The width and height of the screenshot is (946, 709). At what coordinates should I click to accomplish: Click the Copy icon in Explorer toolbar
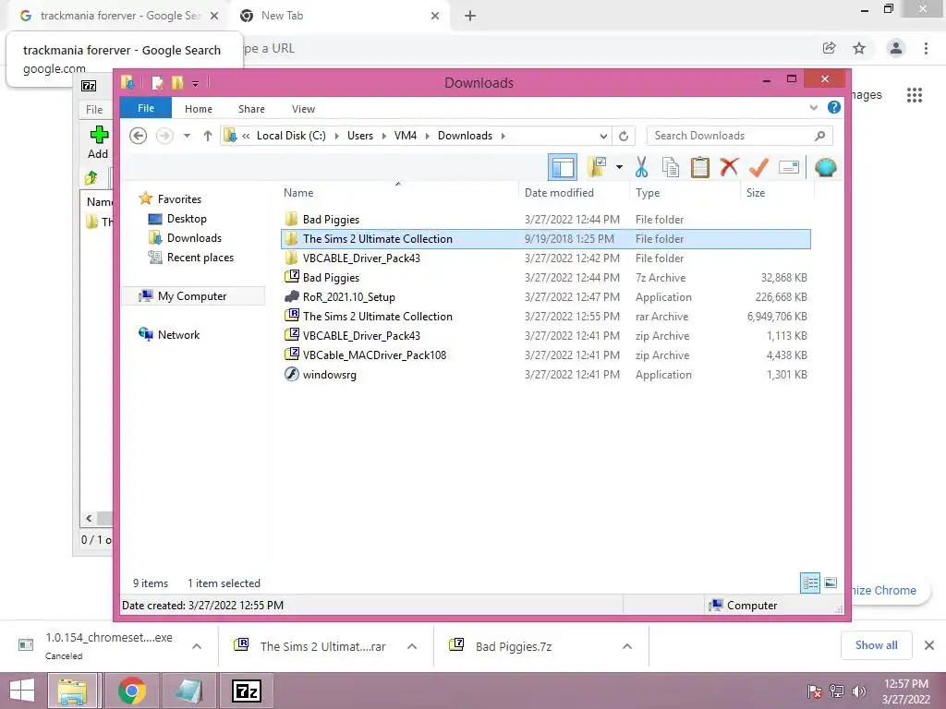[x=671, y=167]
